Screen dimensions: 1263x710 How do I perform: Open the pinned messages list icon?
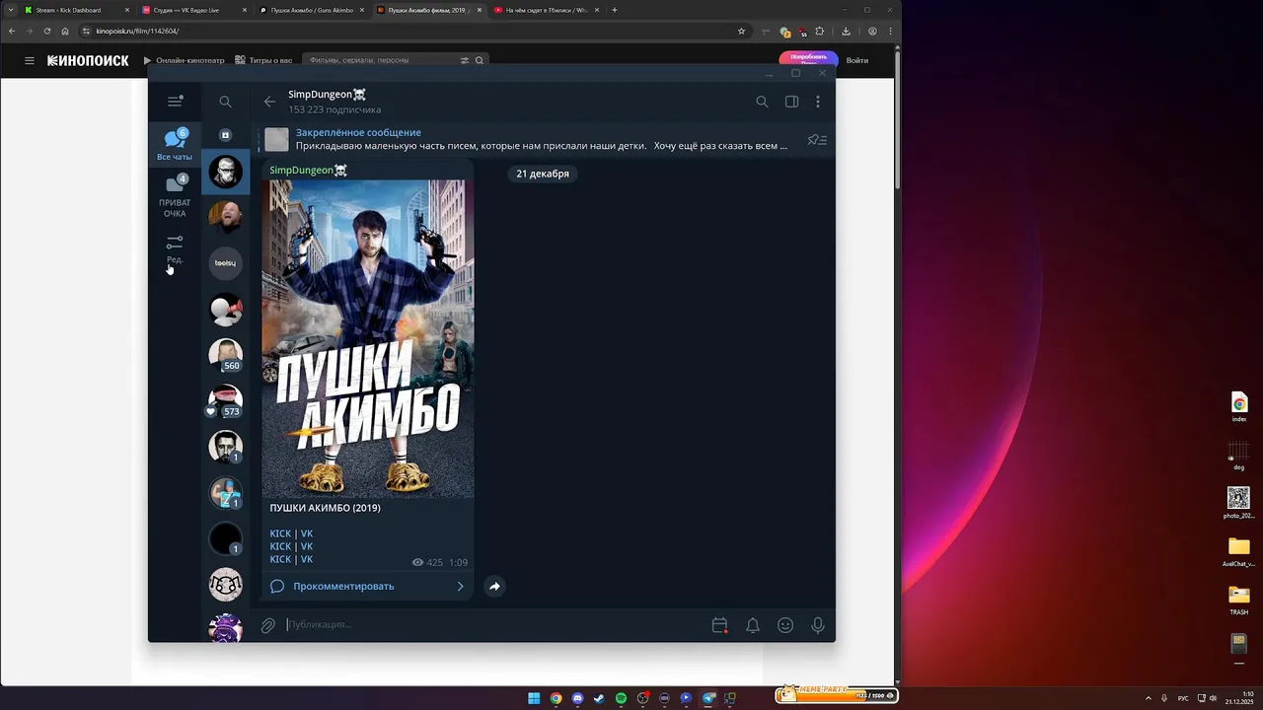point(817,140)
